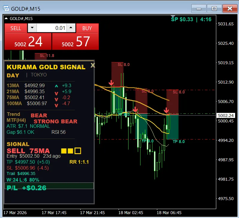Click the second filled yellow signal square
Image resolution: width=239 pixels, height=218 pixels.
(70, 151)
